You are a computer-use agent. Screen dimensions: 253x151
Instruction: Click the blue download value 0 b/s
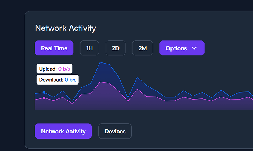[71, 79]
